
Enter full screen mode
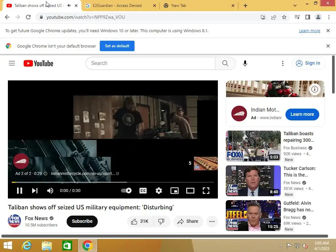click(x=206, y=191)
